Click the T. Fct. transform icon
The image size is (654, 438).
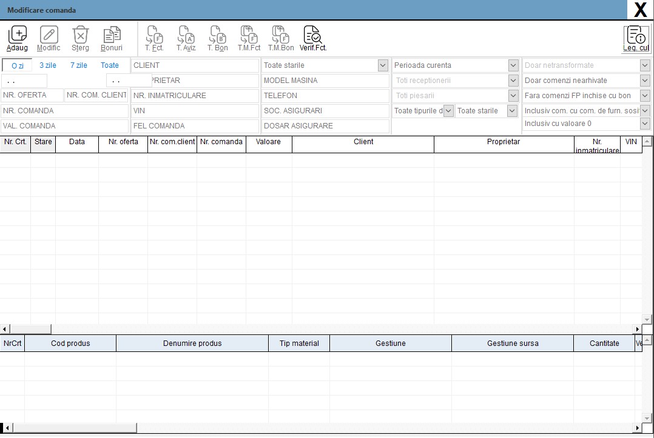[x=154, y=38]
